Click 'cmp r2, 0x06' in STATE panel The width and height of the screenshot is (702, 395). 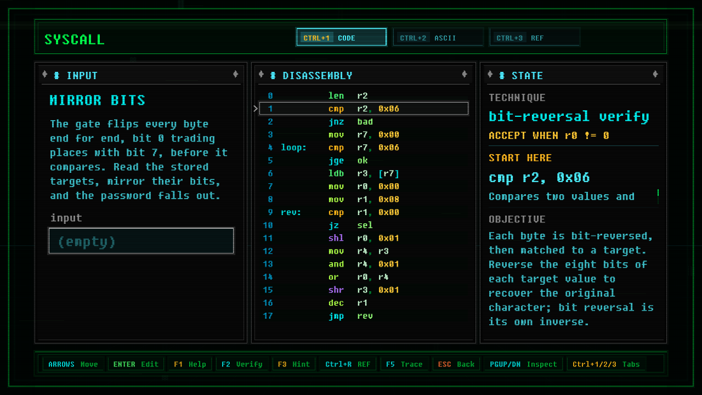(x=539, y=178)
